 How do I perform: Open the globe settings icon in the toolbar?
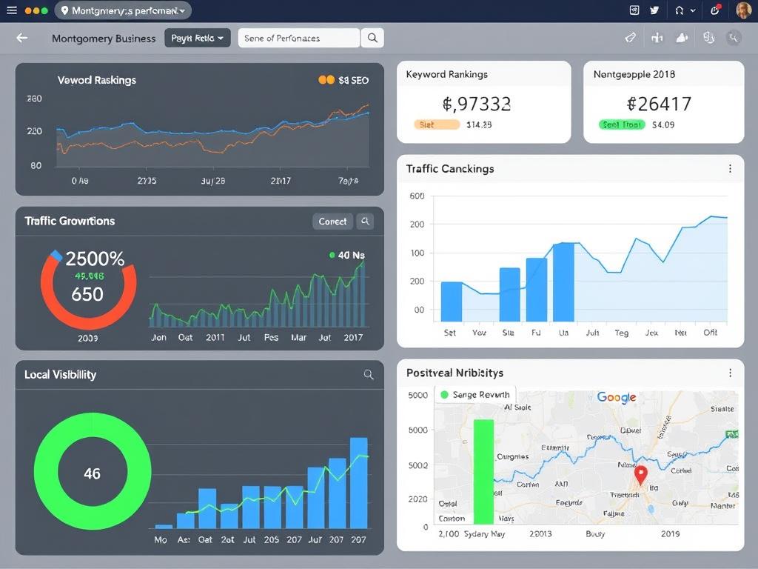[x=708, y=38]
